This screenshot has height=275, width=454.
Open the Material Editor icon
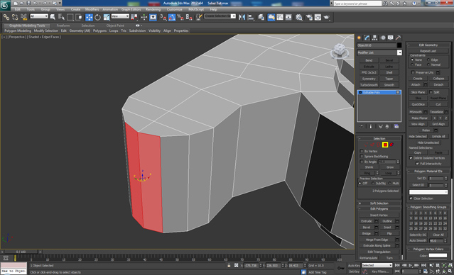(299, 17)
